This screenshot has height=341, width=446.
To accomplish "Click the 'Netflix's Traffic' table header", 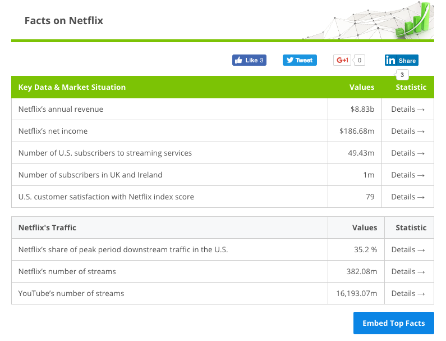I will tap(47, 228).
